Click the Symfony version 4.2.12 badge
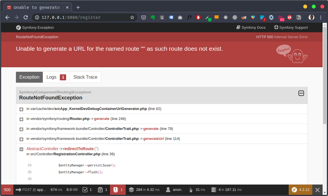Image resolution: width=328 pixels, height=196 pixels. pyautogui.click(x=300, y=190)
